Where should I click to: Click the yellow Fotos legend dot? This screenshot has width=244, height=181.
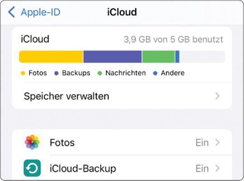(x=23, y=73)
